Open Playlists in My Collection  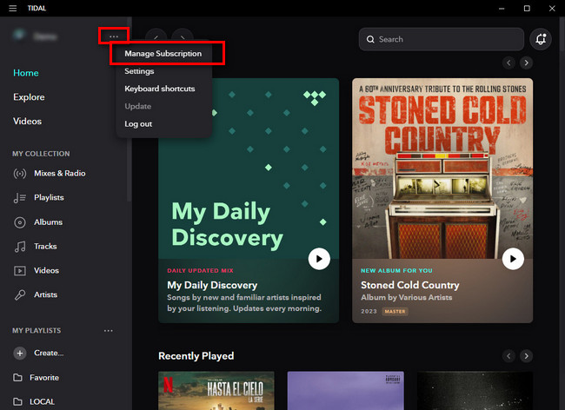coord(49,198)
